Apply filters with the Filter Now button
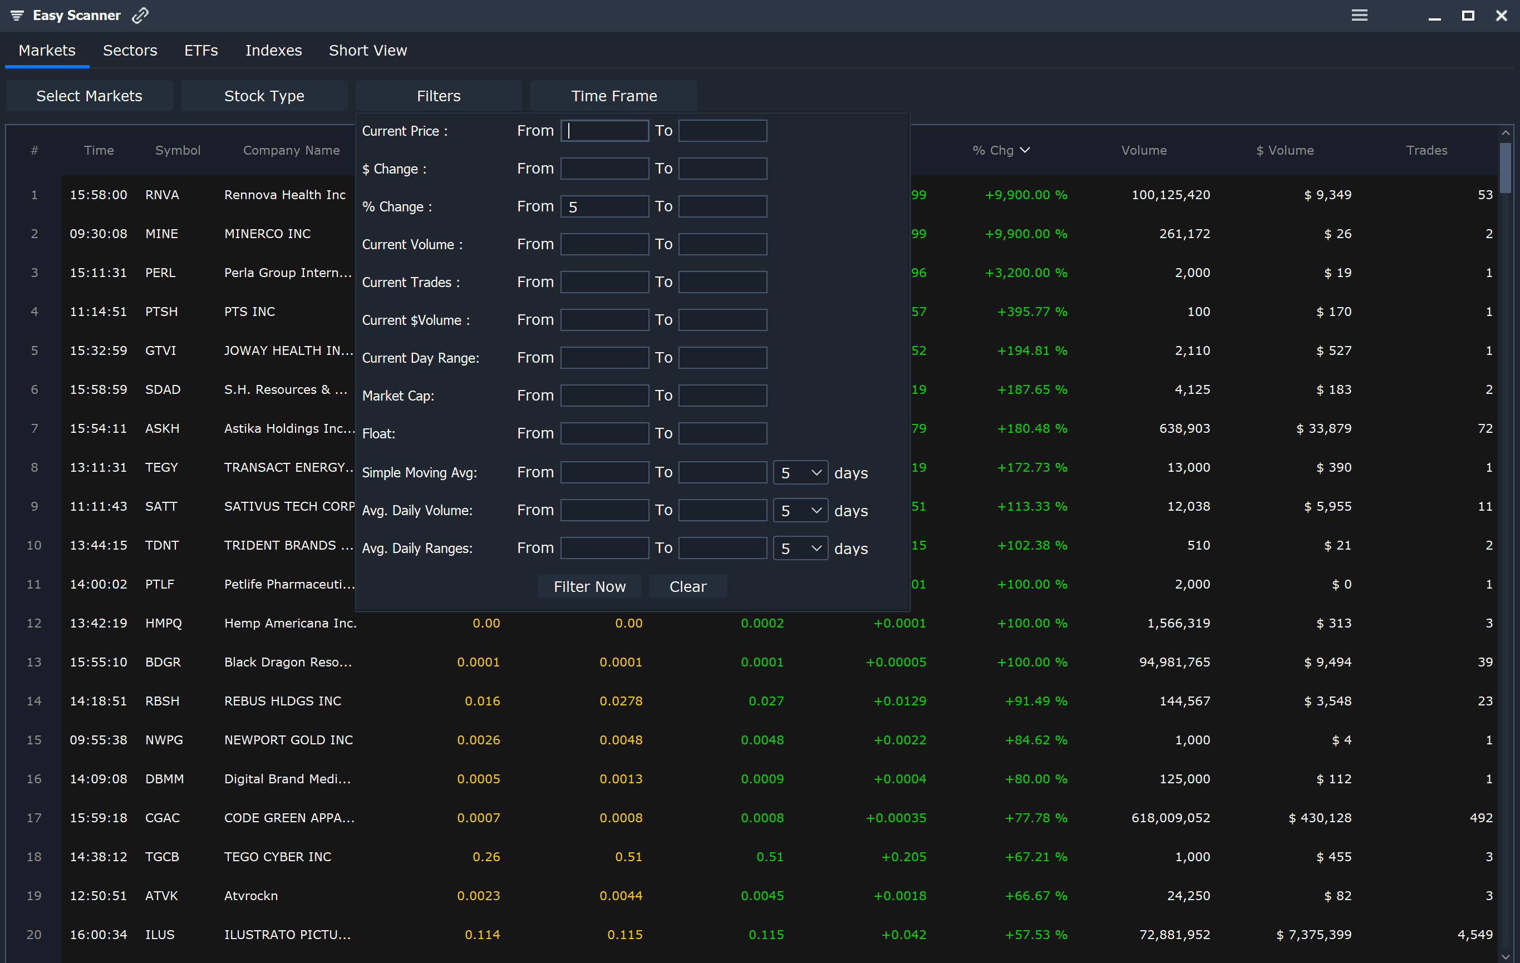Viewport: 1520px width, 963px height. click(x=589, y=586)
